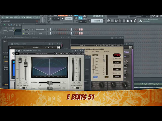The image size is (162, 121).
Task: Click the speaker icon in browser toolbar
Action: pos(17,25)
